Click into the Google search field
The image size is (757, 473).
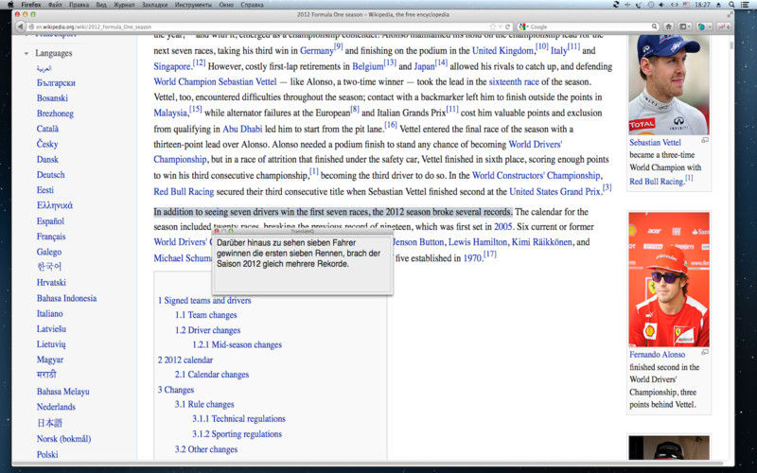(589, 27)
